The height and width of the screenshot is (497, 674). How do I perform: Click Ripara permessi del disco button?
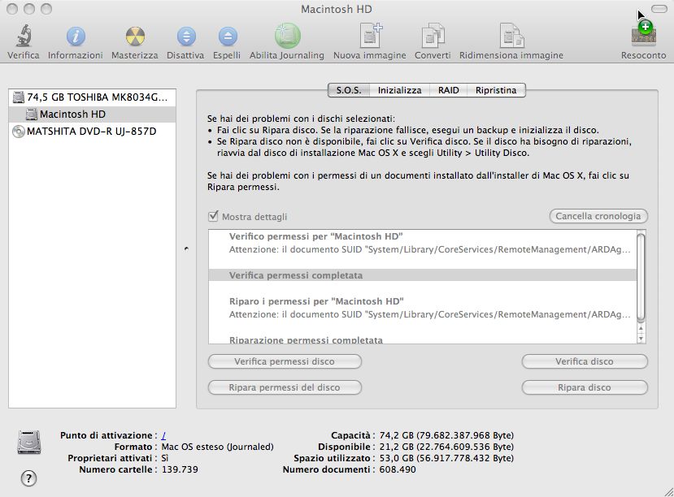pyautogui.click(x=285, y=387)
